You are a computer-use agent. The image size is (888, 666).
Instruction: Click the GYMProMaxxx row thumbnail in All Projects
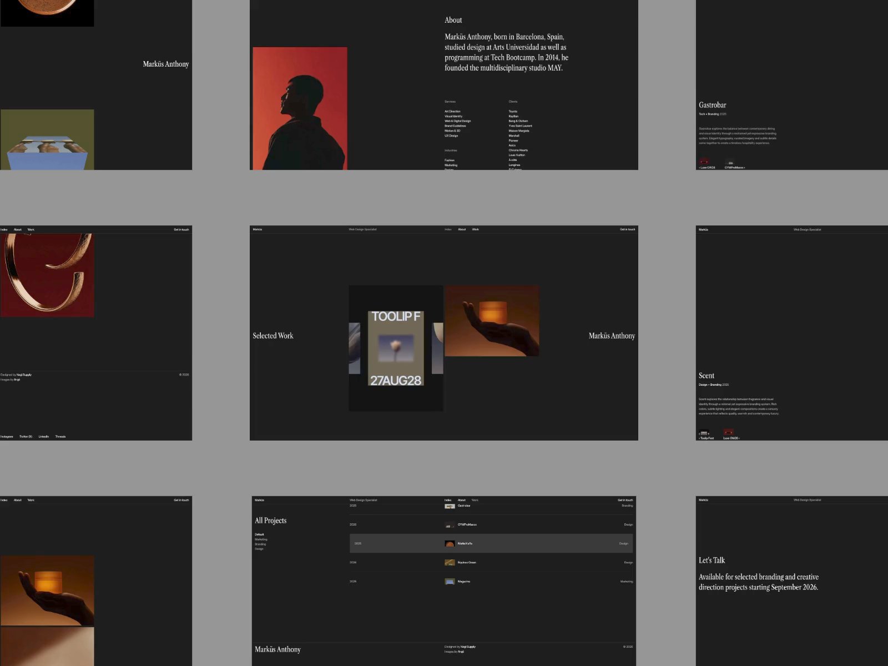click(450, 524)
